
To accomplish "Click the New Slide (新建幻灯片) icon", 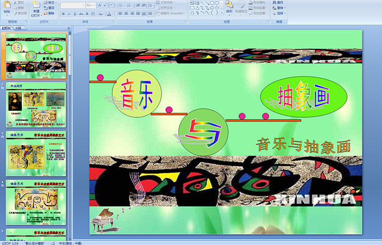I will (x=37, y=4).
